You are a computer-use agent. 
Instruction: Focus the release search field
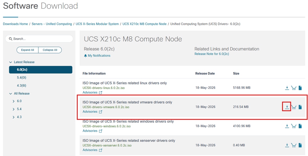39,39
